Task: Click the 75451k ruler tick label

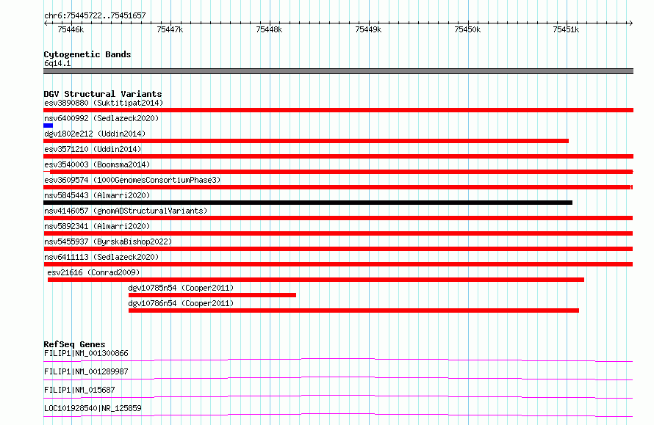Action: click(566, 29)
